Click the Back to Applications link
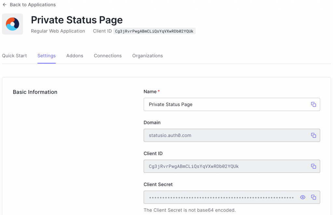This screenshot has height=215, width=333. tap(33, 5)
